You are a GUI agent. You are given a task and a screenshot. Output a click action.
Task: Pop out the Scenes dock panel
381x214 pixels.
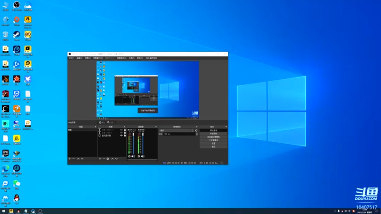coord(95,126)
